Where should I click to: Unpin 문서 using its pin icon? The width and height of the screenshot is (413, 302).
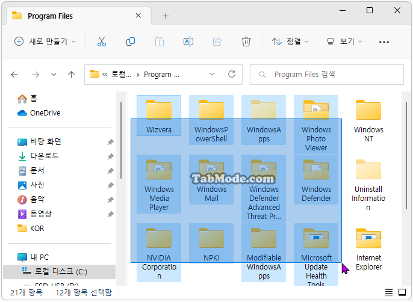tap(110, 171)
